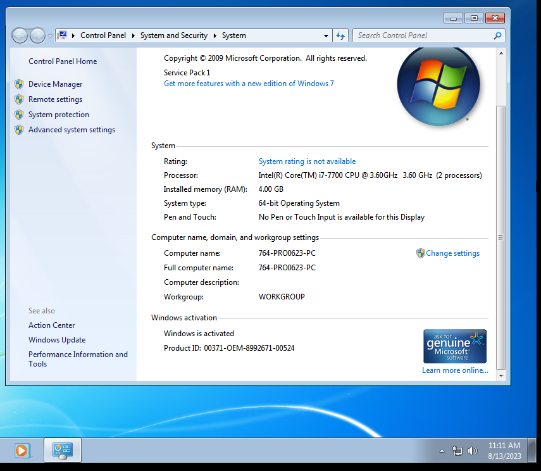Screen dimensions: 541x471
Task: Click the refresh button by address bar
Action: pyautogui.click(x=340, y=35)
